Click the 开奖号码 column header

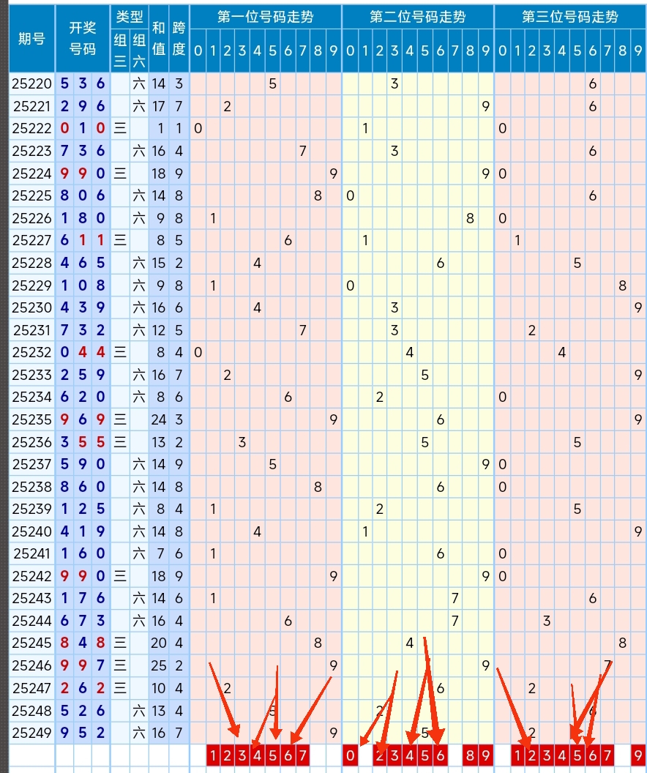[x=83, y=39]
